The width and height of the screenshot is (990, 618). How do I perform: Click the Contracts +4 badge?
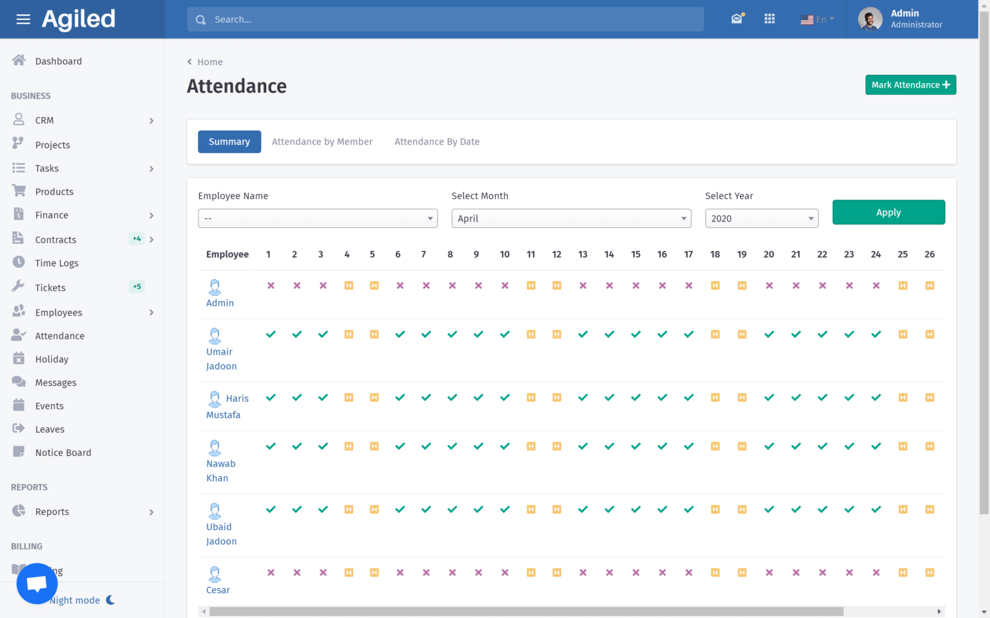tap(137, 239)
